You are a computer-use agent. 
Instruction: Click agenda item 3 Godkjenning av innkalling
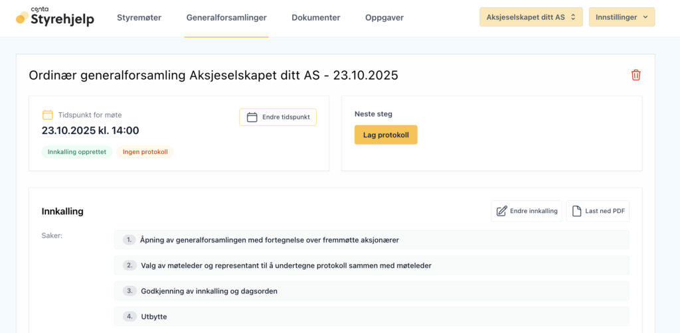pos(209,291)
